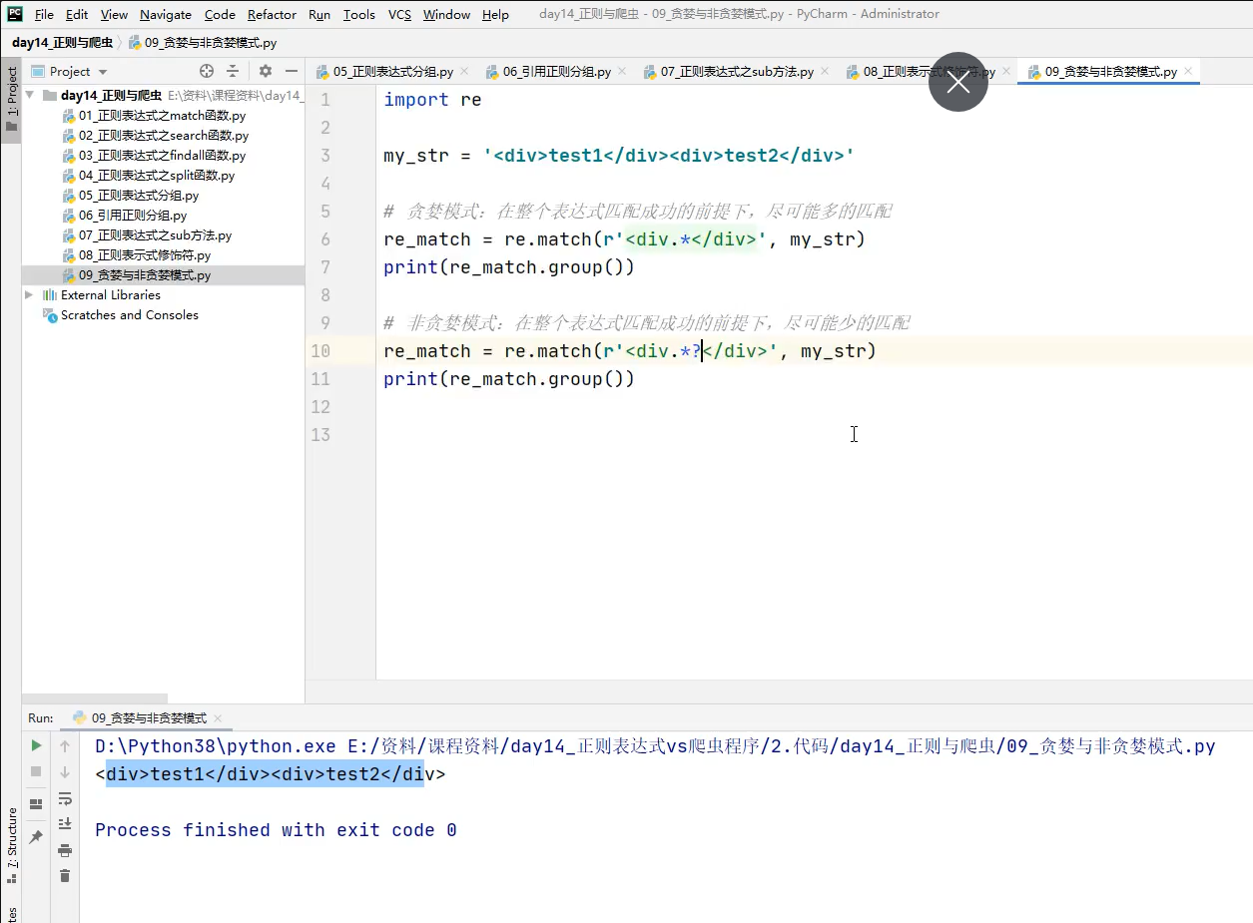The width and height of the screenshot is (1253, 923).
Task: Rerun the script with the green Run arrow
Action: pos(36,745)
